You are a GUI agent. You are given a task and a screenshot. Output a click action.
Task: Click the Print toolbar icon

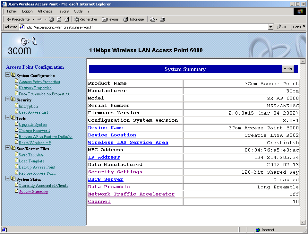click(162, 19)
